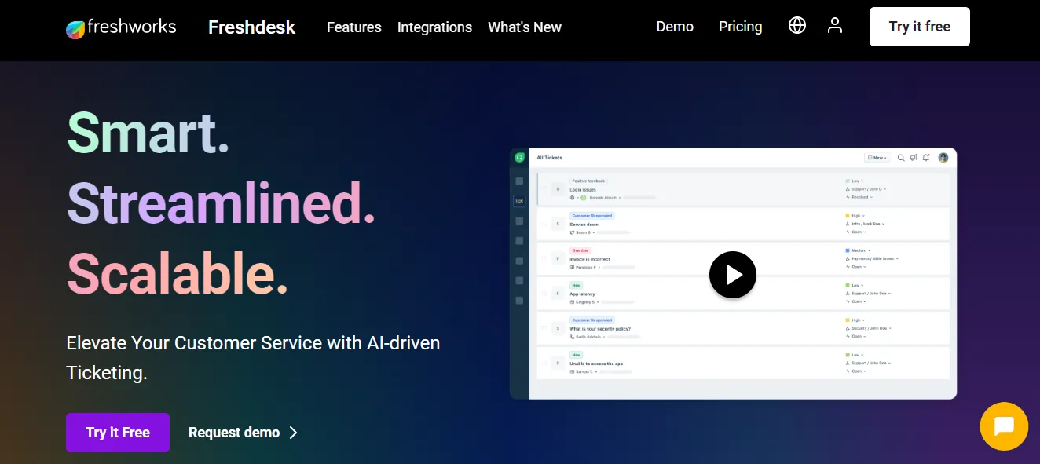The width and height of the screenshot is (1040, 464).
Task: Click the green Freshdesk headset logo in preview
Action: (x=519, y=157)
